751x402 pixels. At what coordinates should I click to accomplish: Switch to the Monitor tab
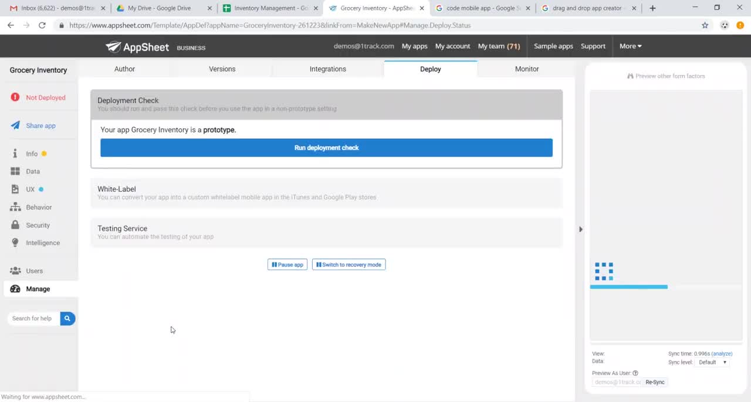[527, 69]
